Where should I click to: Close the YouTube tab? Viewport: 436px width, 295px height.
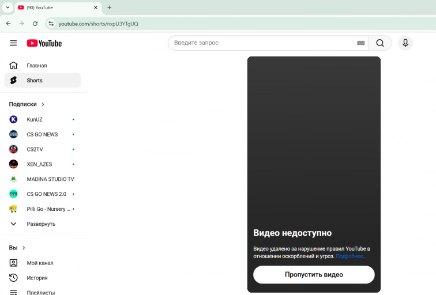click(x=96, y=7)
